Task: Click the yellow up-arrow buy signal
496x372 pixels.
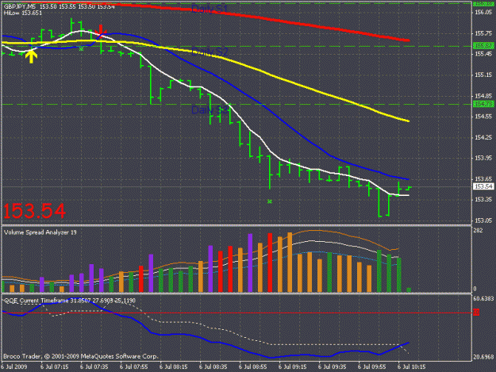Action: pyautogui.click(x=31, y=56)
